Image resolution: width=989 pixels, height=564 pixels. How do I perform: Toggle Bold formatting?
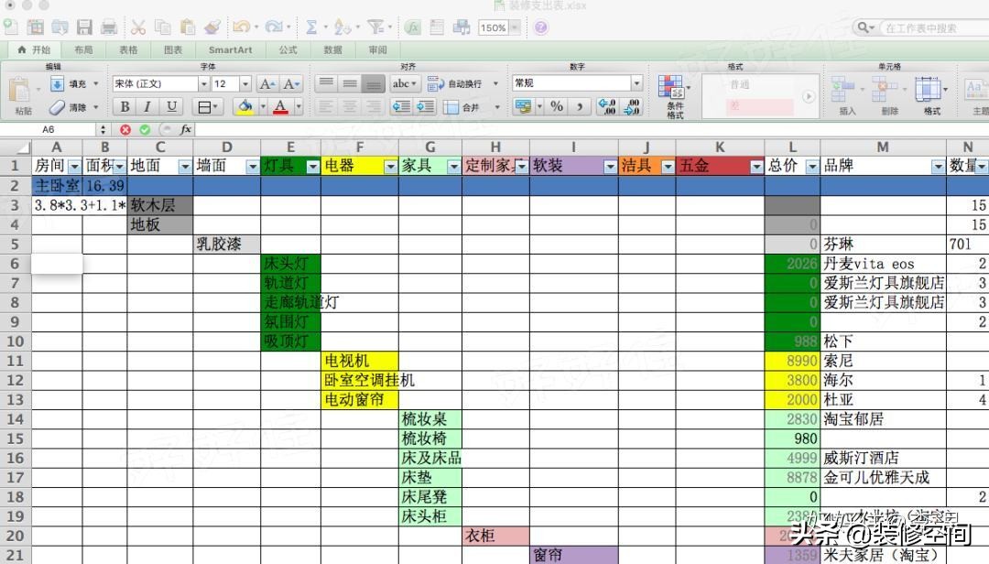[x=125, y=106]
